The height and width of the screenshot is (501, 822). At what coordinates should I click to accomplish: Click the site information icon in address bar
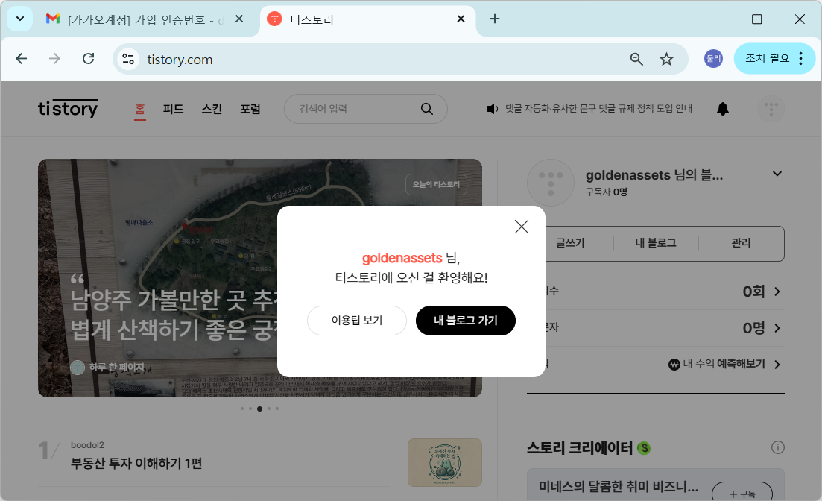point(128,59)
